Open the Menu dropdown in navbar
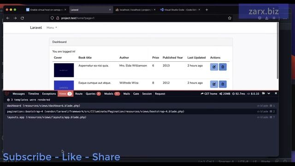 click(52, 28)
